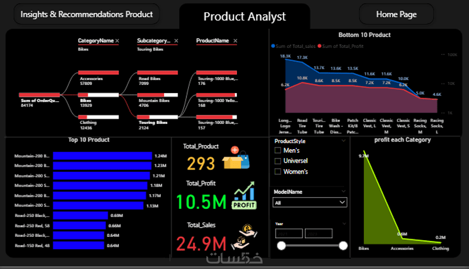The image size is (469, 269).
Task: Click the 10.5M Total_Profit value
Action: (x=201, y=202)
